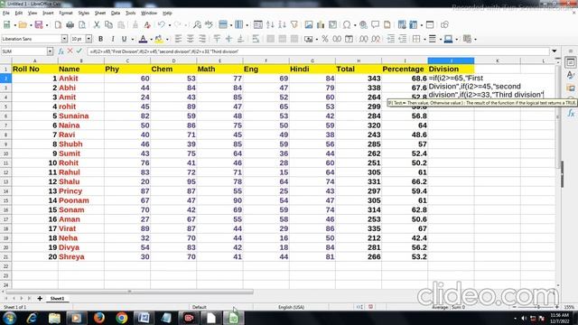Screen dimensions: 578x325
Task: Undo last action with Undo arrow
Action: 161,25
